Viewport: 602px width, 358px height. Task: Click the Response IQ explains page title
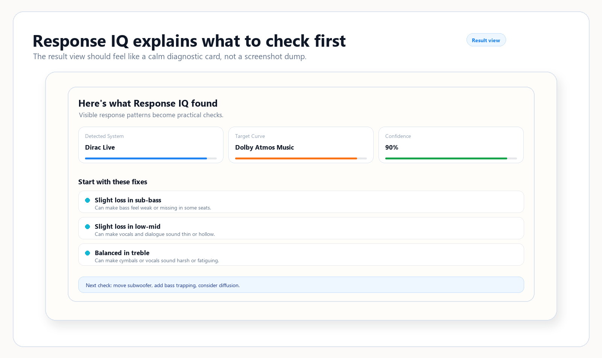189,41
